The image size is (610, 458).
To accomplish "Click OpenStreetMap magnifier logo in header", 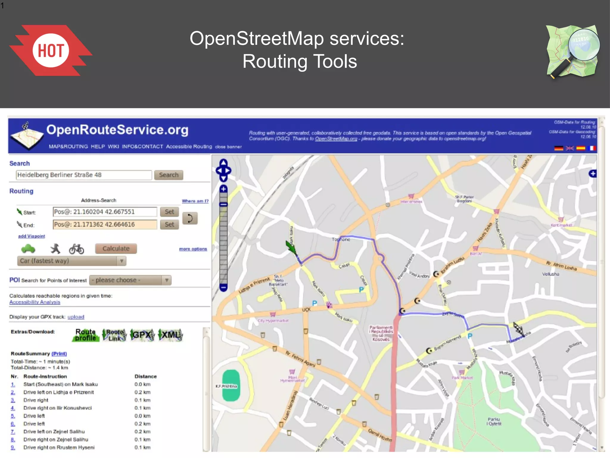I will pos(573,52).
